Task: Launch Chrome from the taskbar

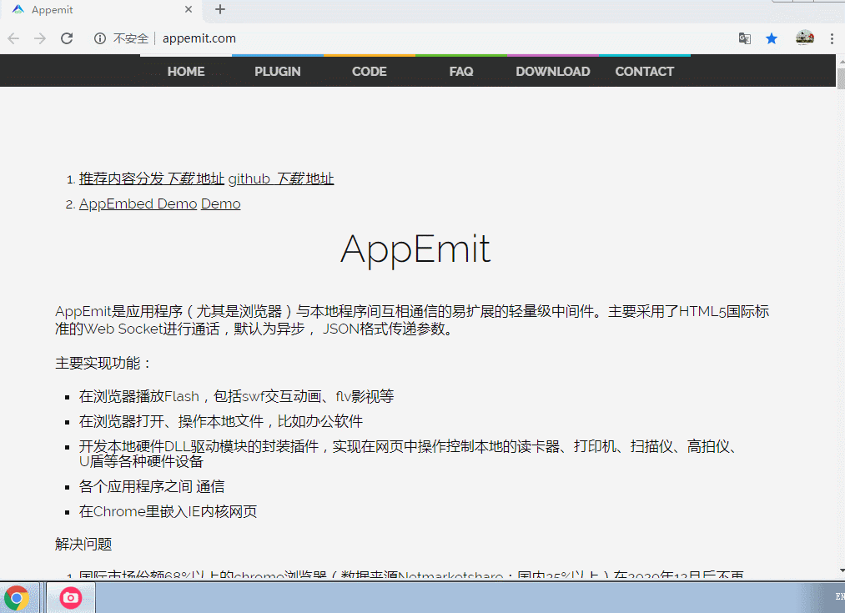Action: 15,597
